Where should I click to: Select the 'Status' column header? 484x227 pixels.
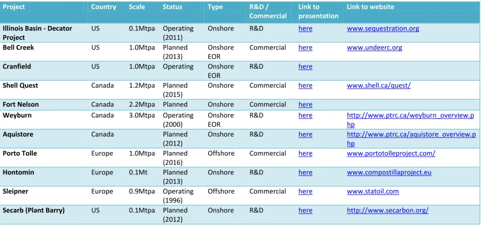click(x=173, y=7)
